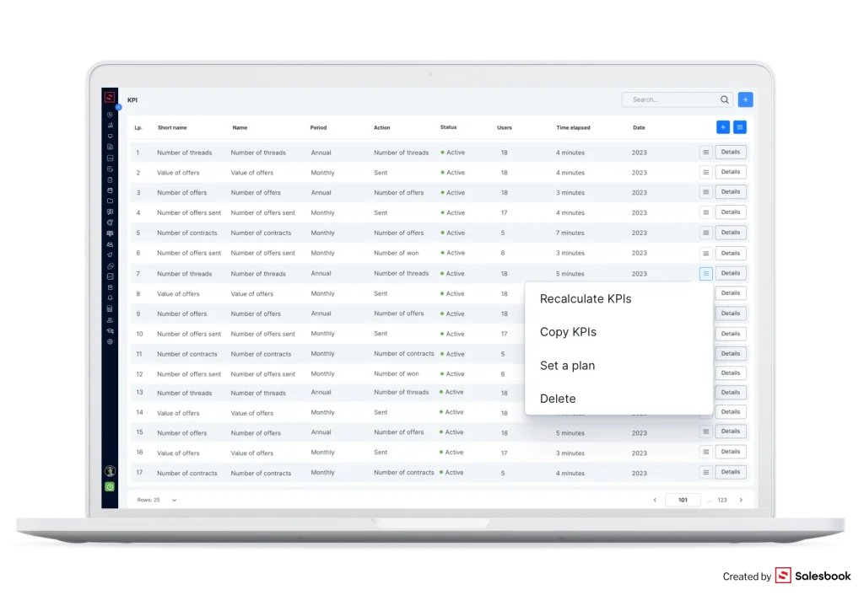The height and width of the screenshot is (595, 864).
Task: Click the page number field showing 101
Action: pyautogui.click(x=683, y=500)
